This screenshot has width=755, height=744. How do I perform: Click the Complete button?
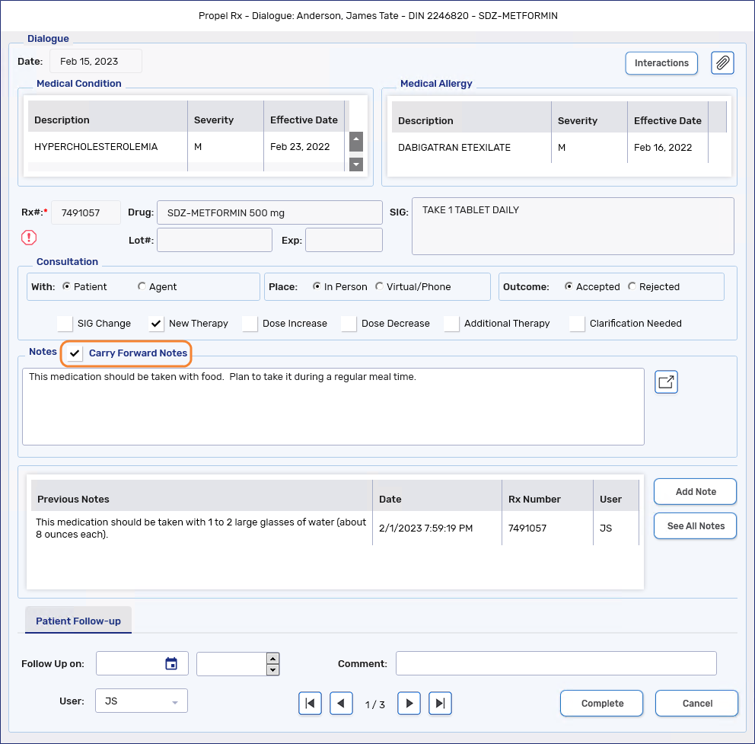tap(601, 703)
